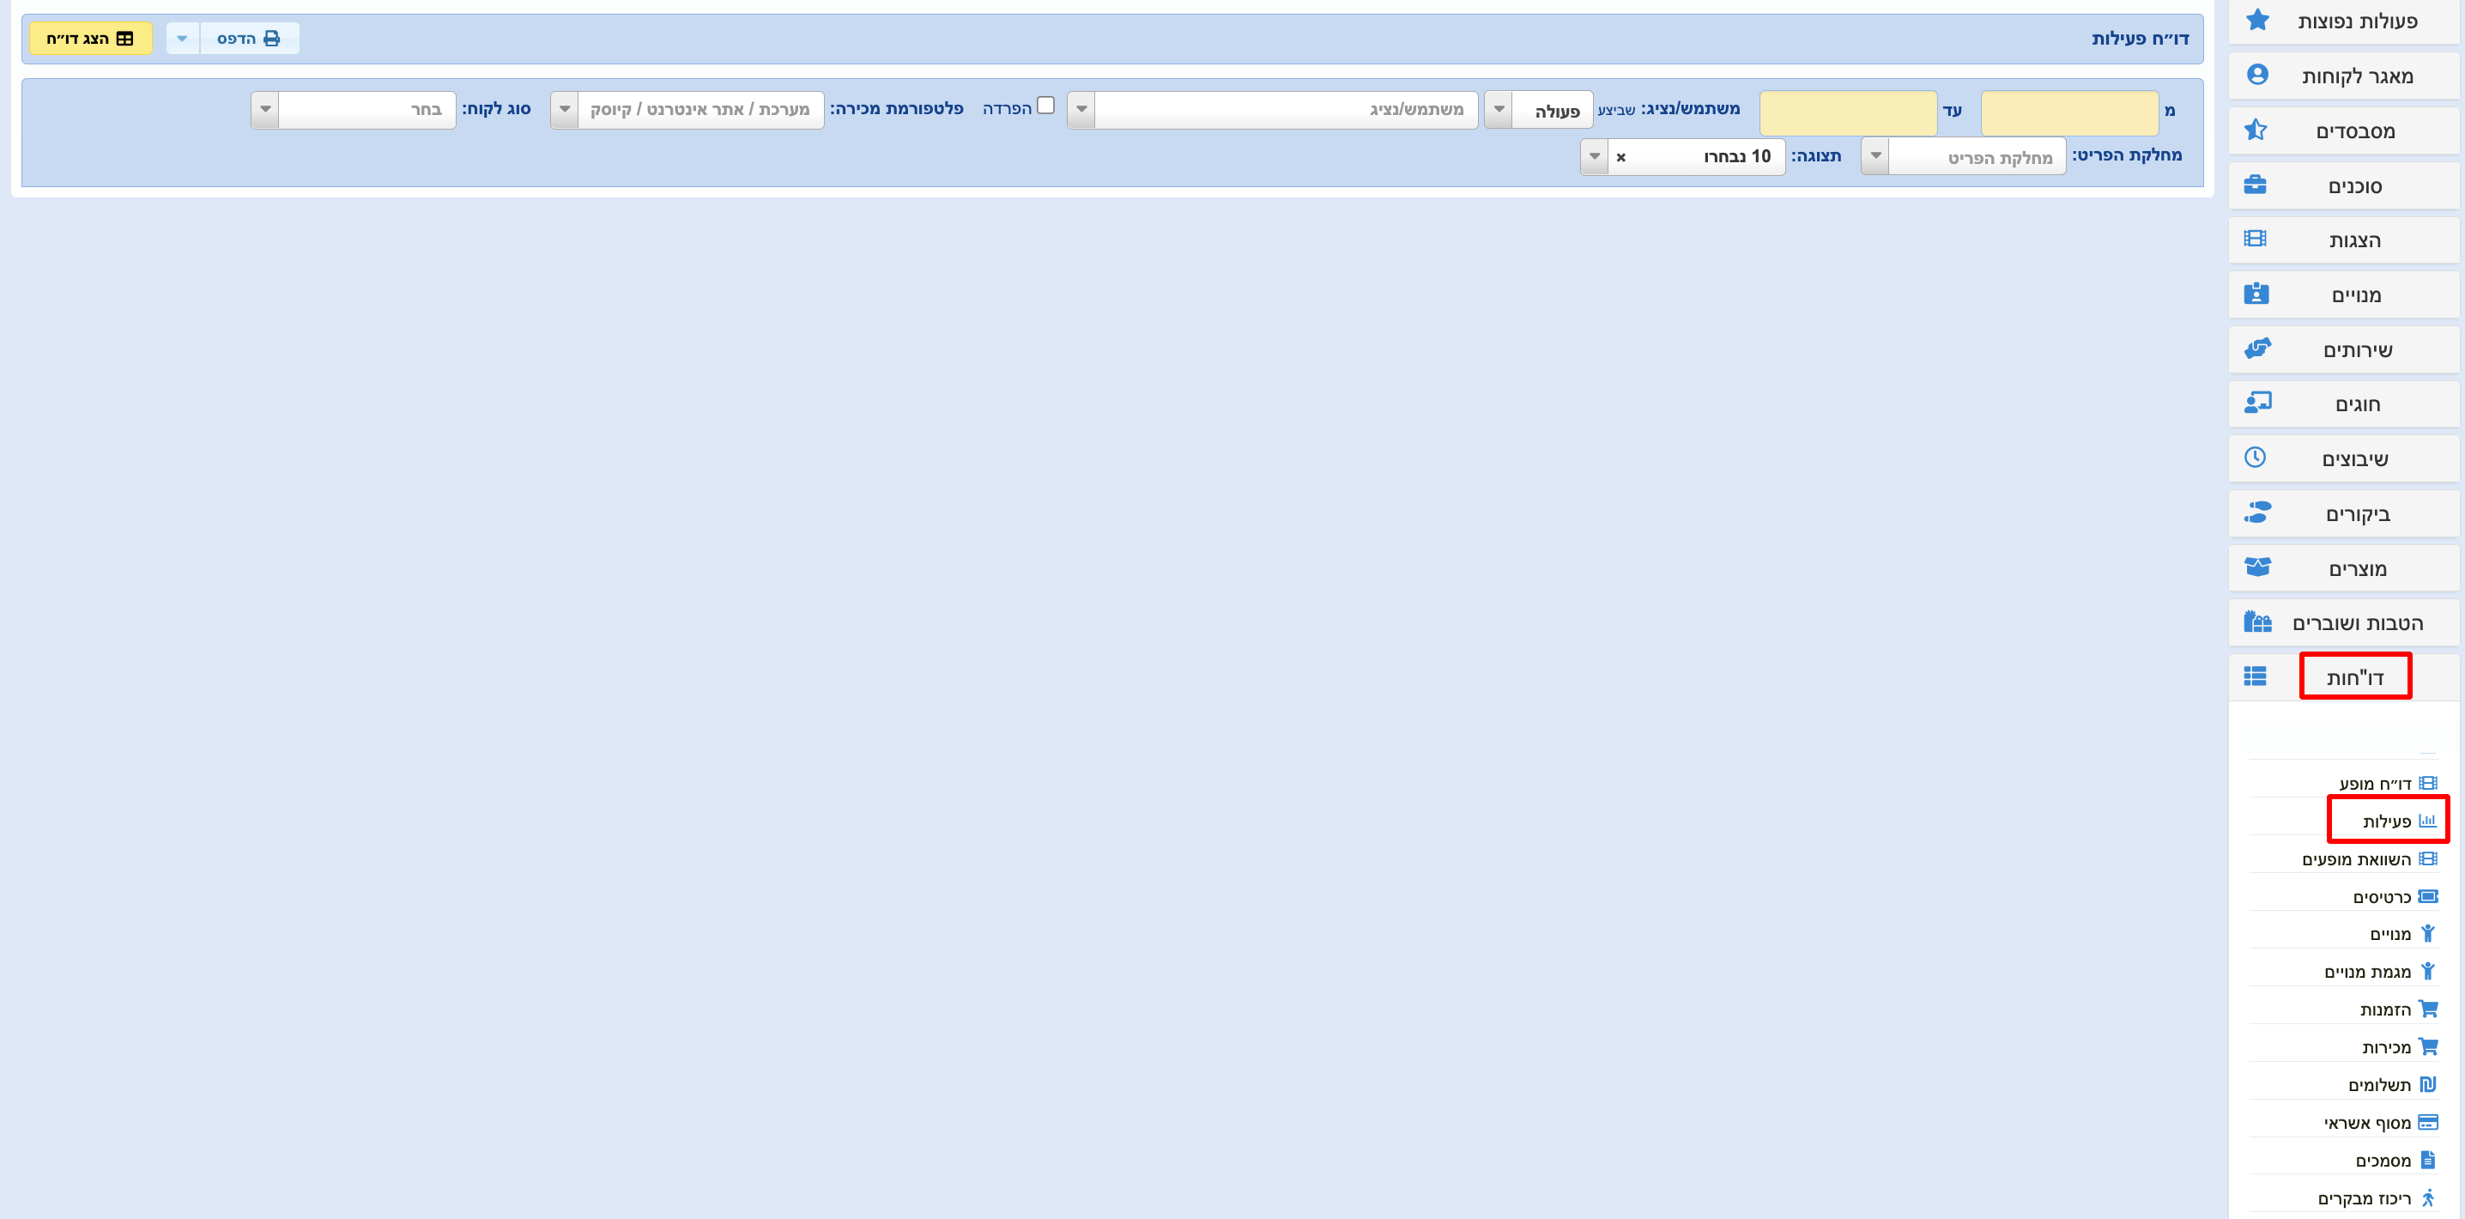Open the תשלומים report link
2465x1219 pixels.
pos(2380,1084)
